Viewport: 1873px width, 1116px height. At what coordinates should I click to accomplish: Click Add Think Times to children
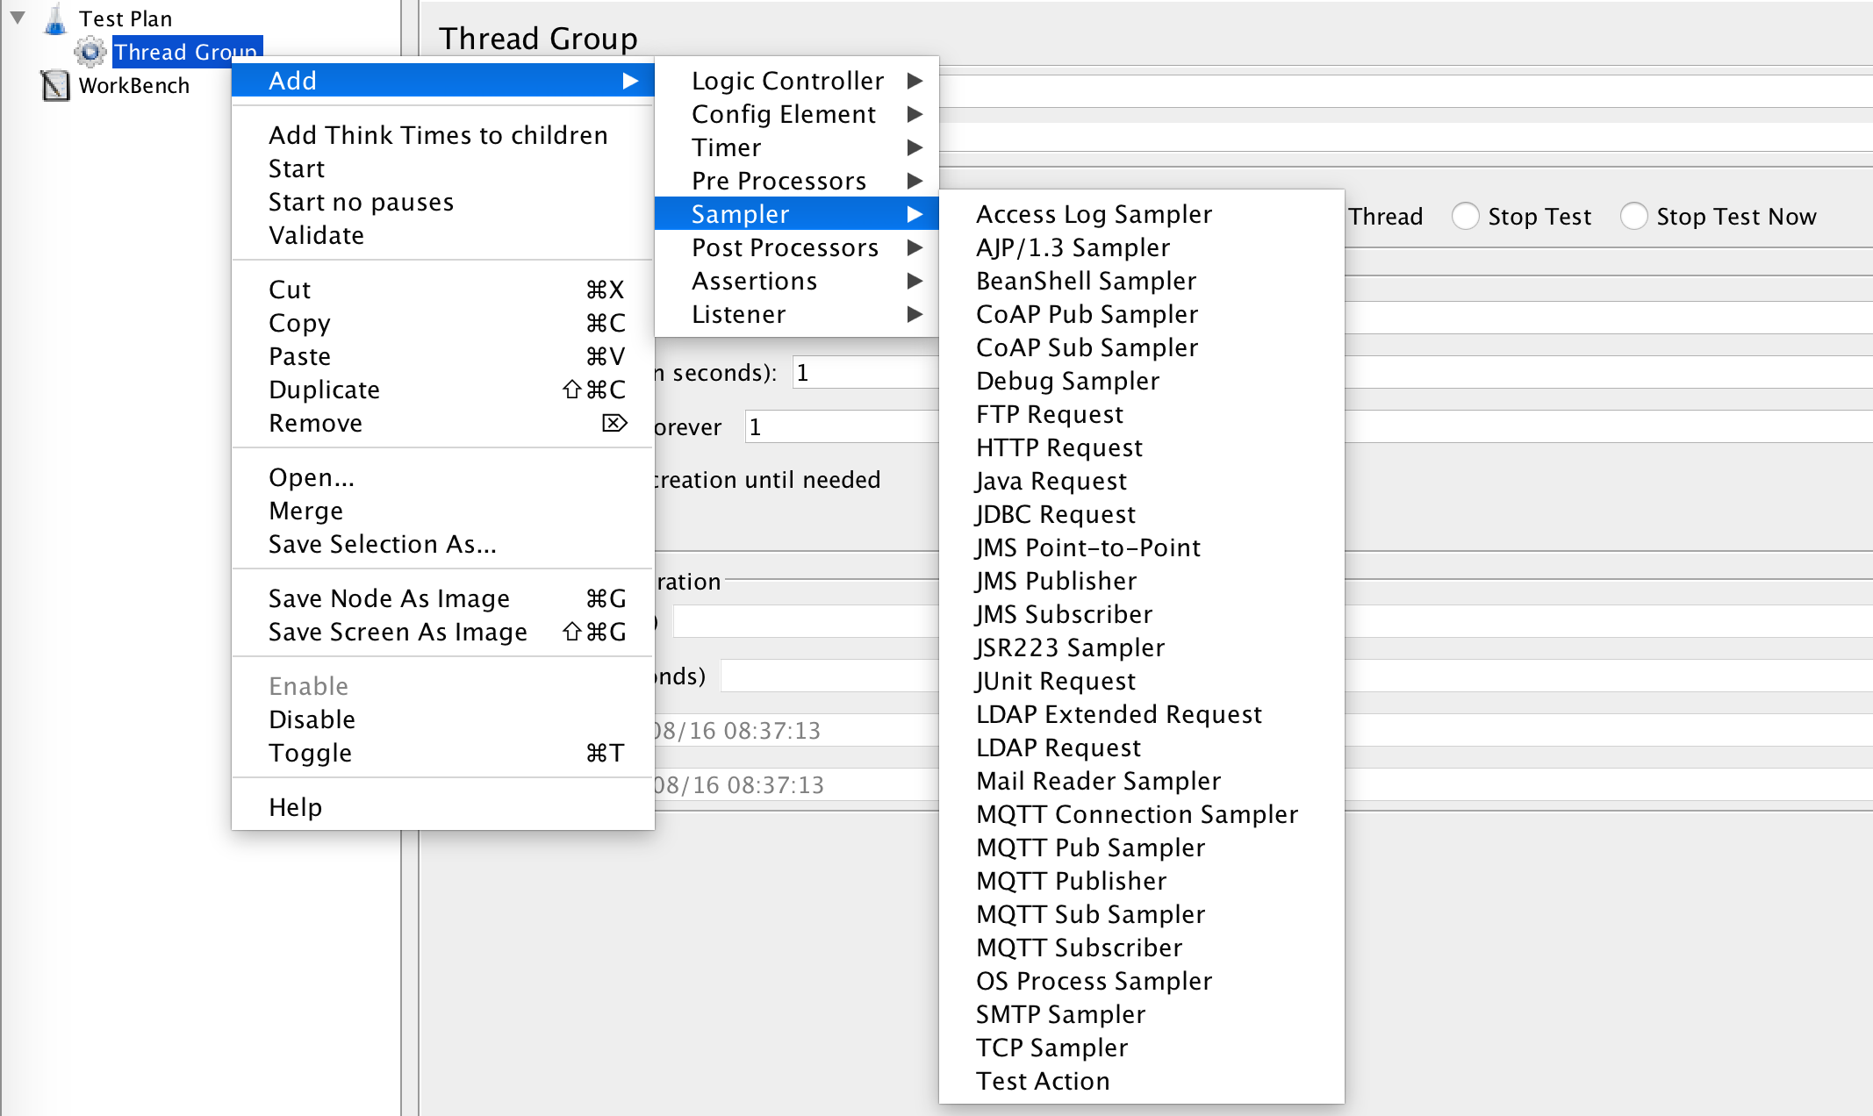pyautogui.click(x=438, y=135)
